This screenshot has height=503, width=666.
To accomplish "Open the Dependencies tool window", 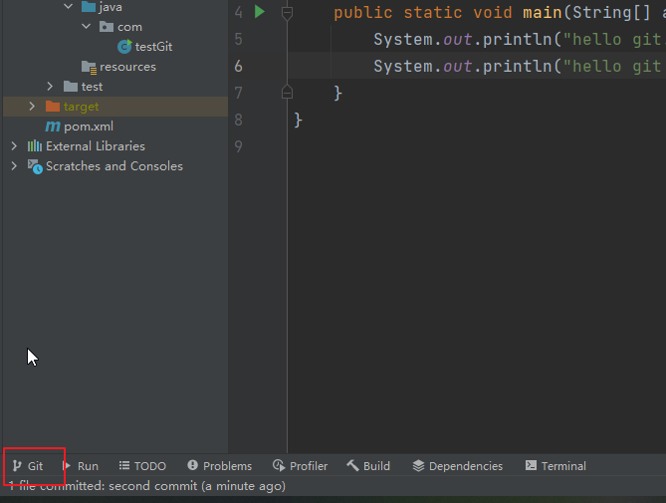I will coord(458,466).
